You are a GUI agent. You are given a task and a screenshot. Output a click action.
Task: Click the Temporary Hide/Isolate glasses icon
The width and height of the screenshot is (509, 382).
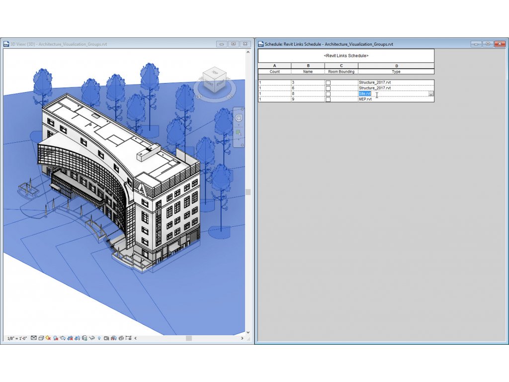coord(91,338)
